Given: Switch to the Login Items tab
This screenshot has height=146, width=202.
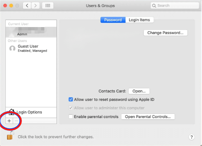Looking at the screenshot, I should point(140,20).
